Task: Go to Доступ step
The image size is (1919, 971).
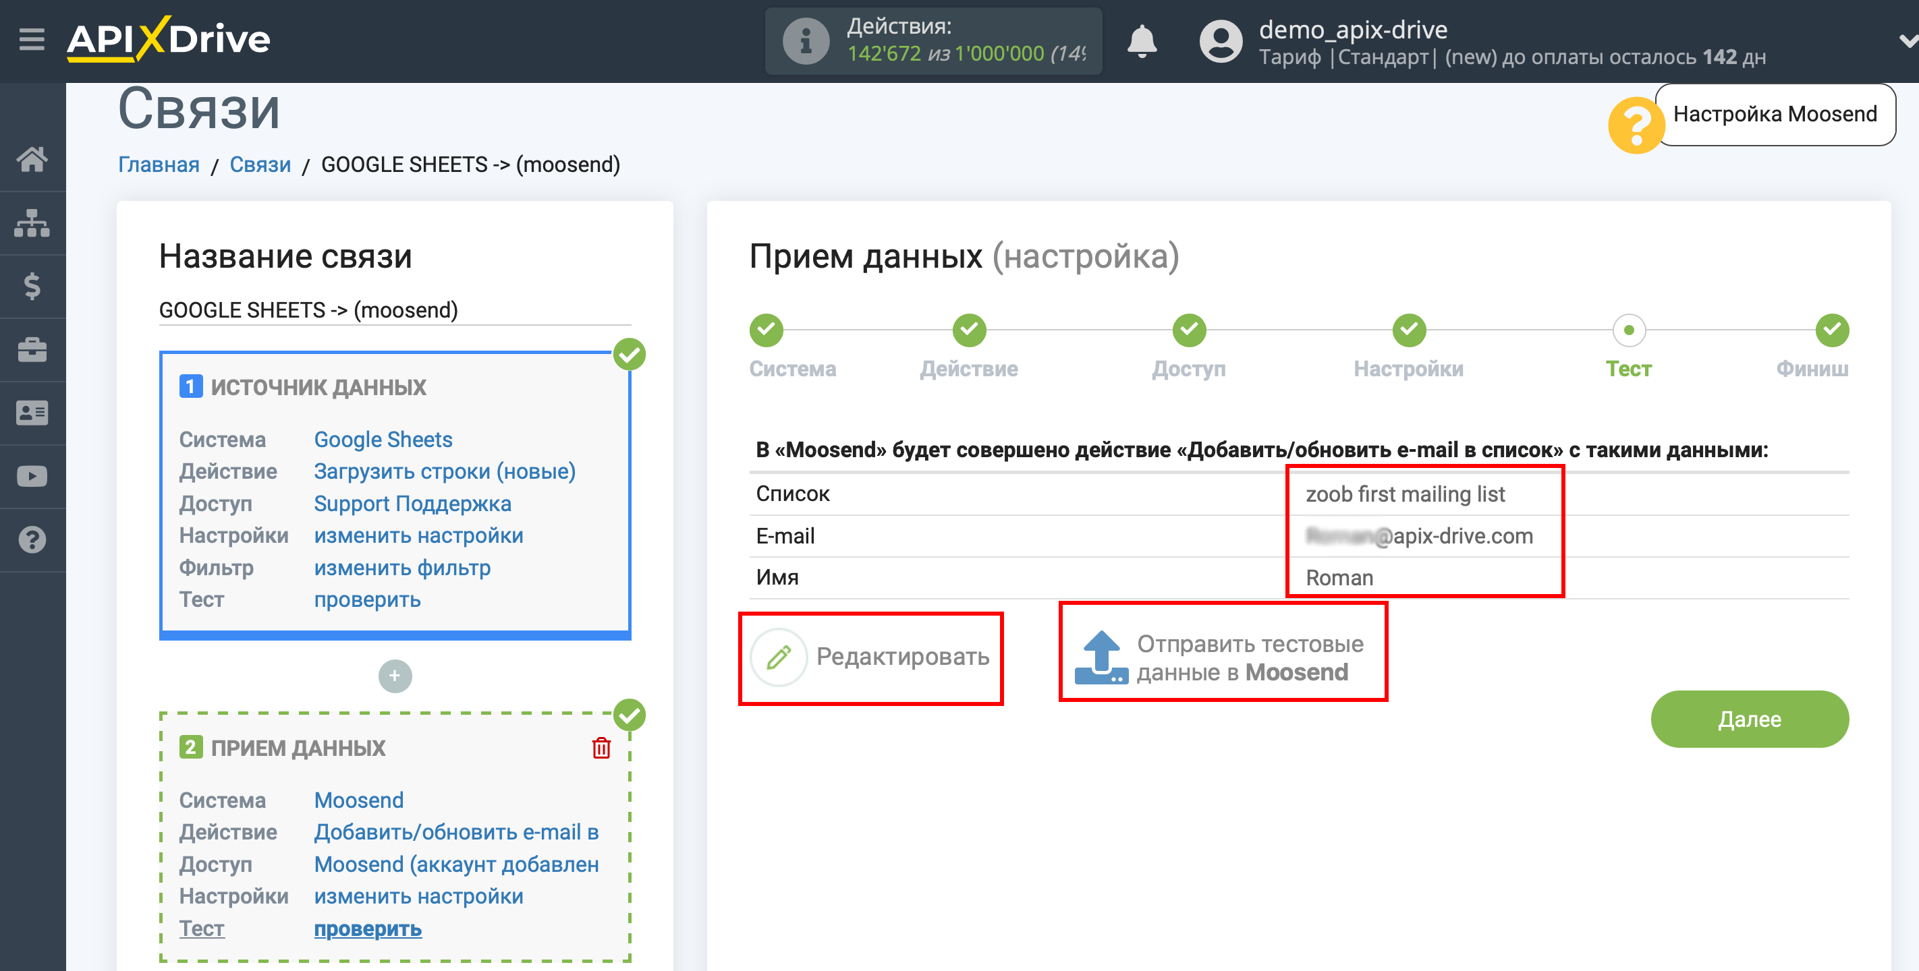Action: (1189, 330)
